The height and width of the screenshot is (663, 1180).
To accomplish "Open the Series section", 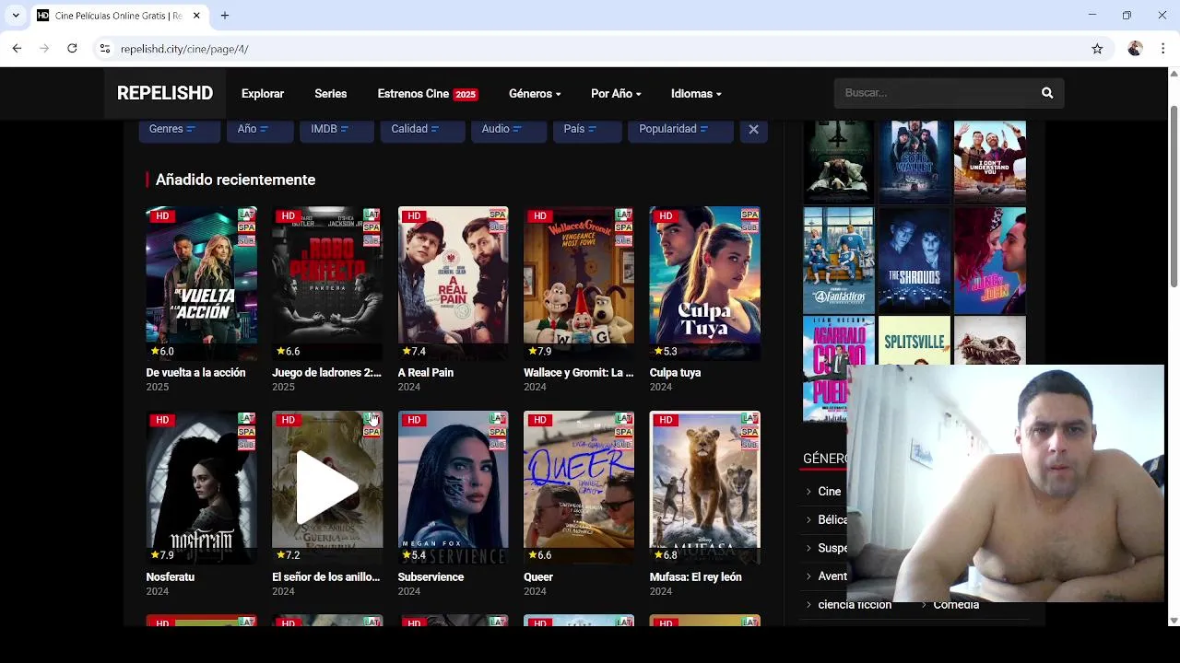I will coord(330,94).
